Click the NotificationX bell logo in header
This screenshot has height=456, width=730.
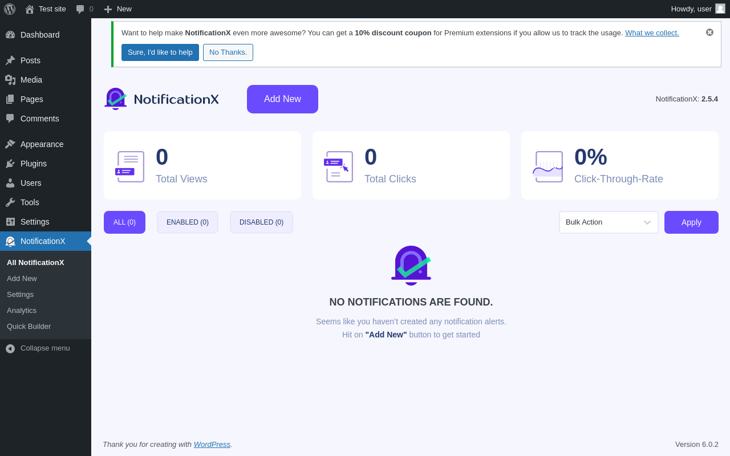(115, 99)
